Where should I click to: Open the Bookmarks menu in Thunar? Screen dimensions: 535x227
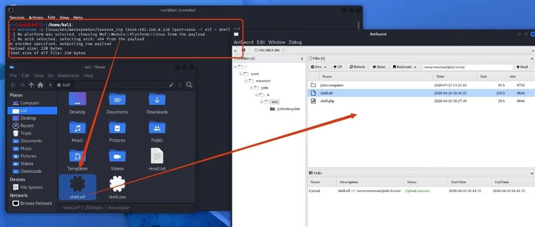point(69,76)
